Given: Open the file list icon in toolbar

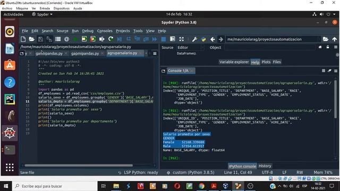Looking at the screenshot, I should coord(58,39).
